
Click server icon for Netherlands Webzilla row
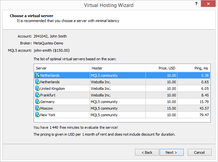[37, 82]
